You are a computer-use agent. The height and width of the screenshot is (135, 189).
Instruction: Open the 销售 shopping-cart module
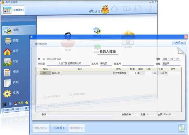(11, 41)
